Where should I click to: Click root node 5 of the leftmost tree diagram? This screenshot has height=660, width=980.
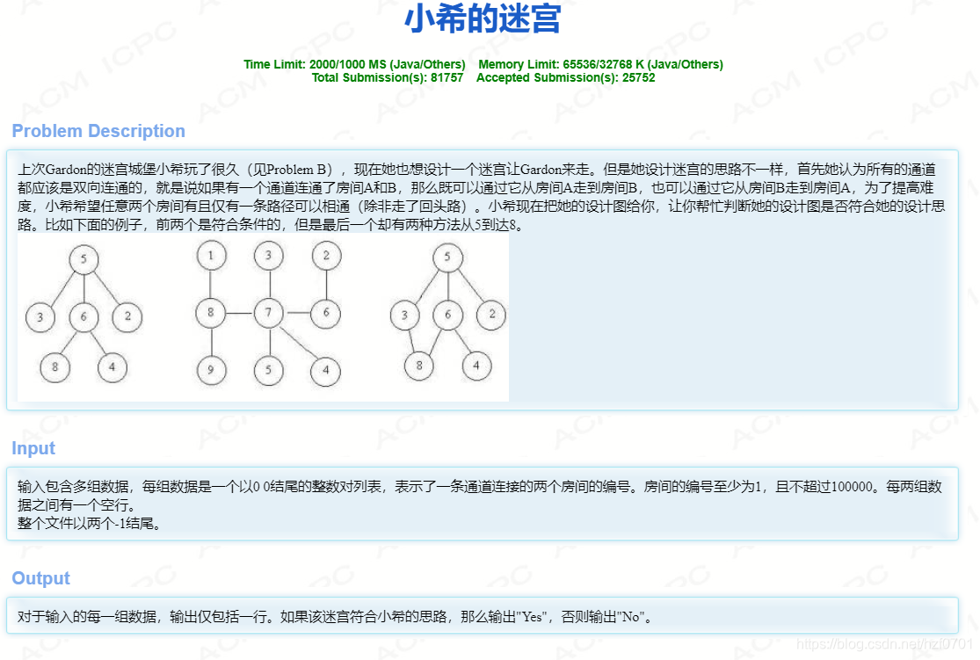coord(83,258)
